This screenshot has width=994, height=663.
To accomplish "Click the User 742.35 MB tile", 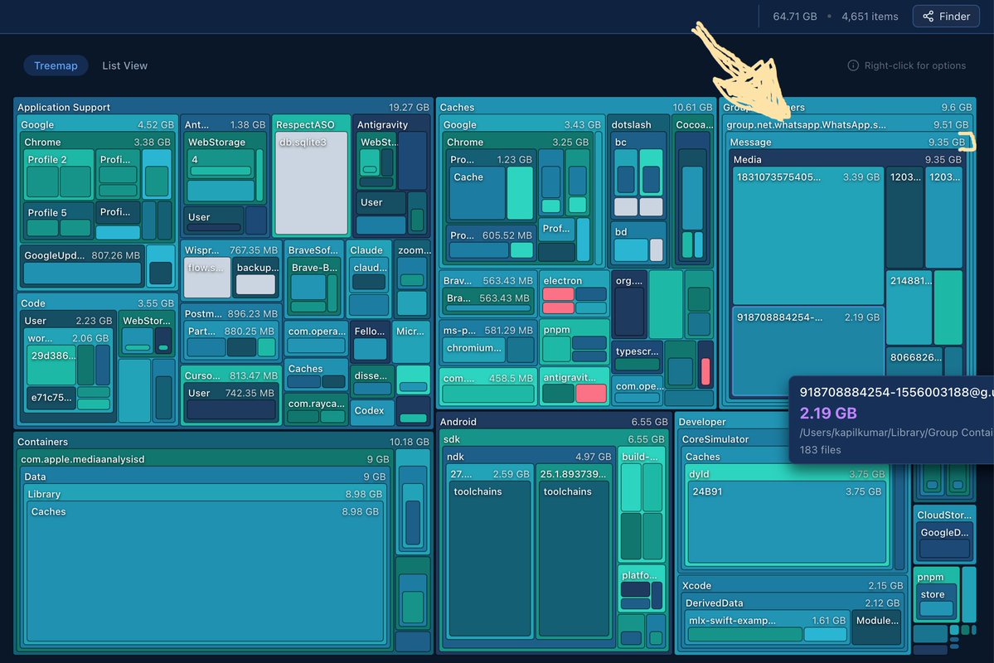I will coord(230,403).
